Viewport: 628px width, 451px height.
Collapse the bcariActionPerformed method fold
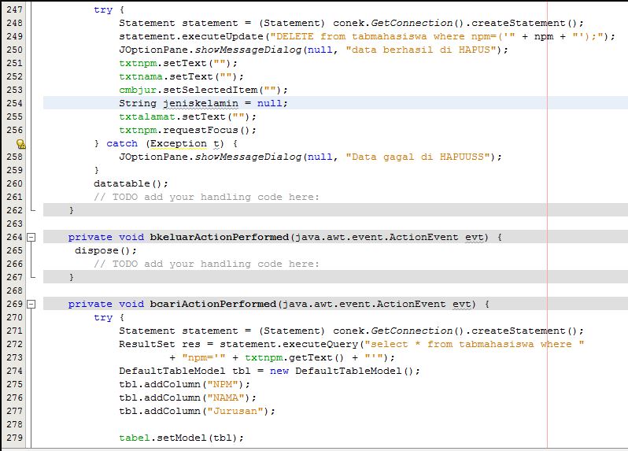pyautogui.click(x=31, y=305)
